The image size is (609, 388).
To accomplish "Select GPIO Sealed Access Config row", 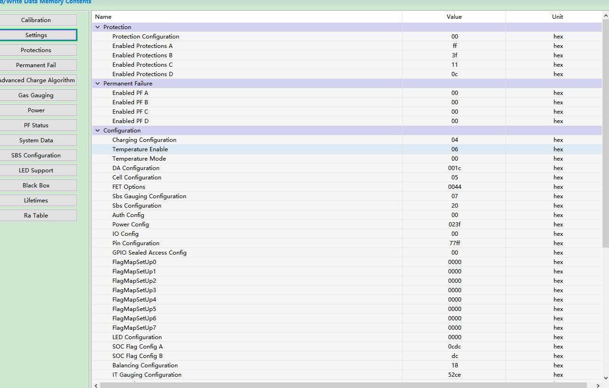I will pos(347,253).
